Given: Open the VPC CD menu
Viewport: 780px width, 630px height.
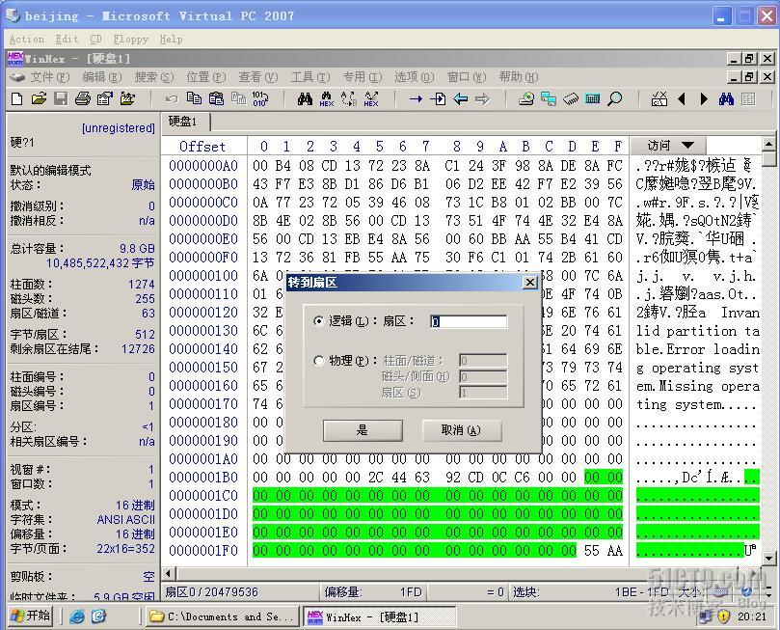Looking at the screenshot, I should click(x=96, y=39).
